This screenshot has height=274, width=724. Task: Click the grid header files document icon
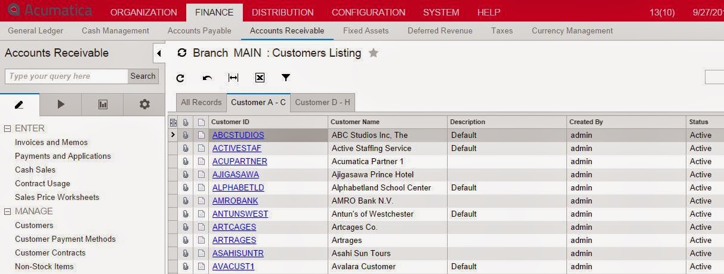201,122
